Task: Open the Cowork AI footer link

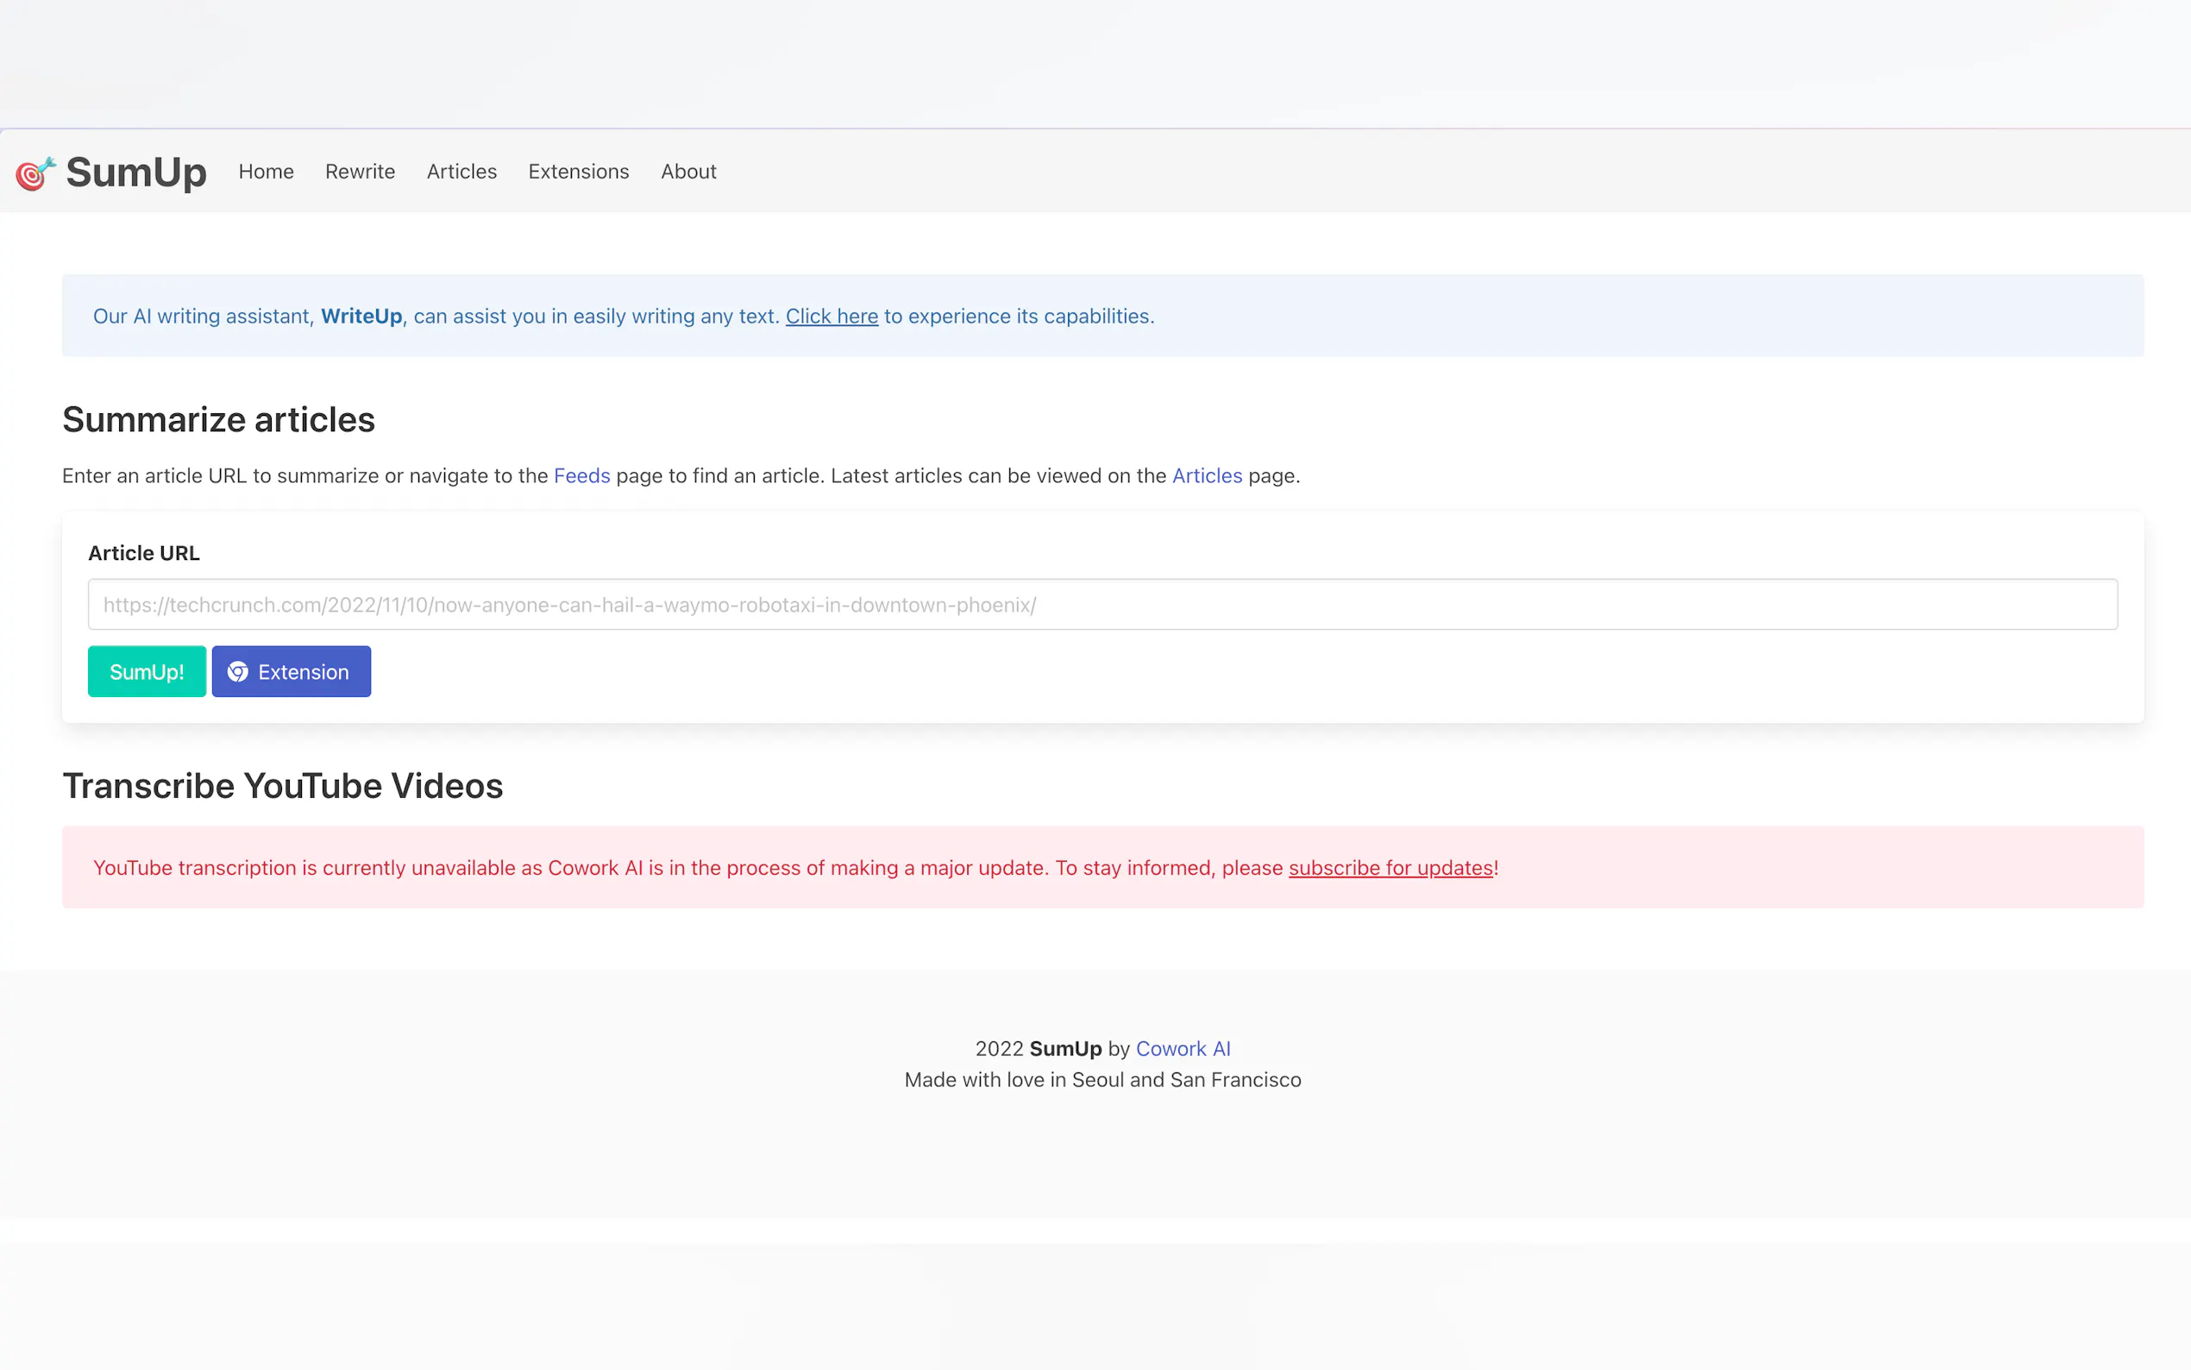Action: (1182, 1048)
